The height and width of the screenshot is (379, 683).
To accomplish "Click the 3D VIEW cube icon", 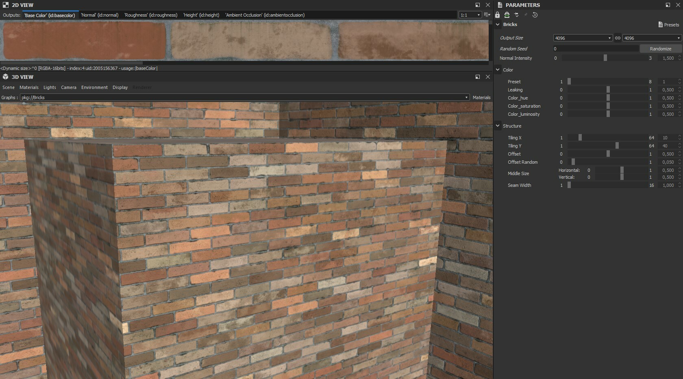I will 6,77.
